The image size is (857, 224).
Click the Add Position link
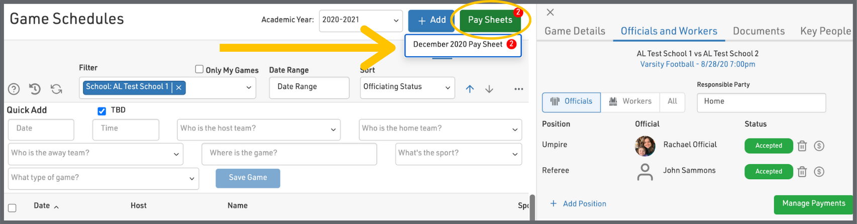[x=578, y=203]
